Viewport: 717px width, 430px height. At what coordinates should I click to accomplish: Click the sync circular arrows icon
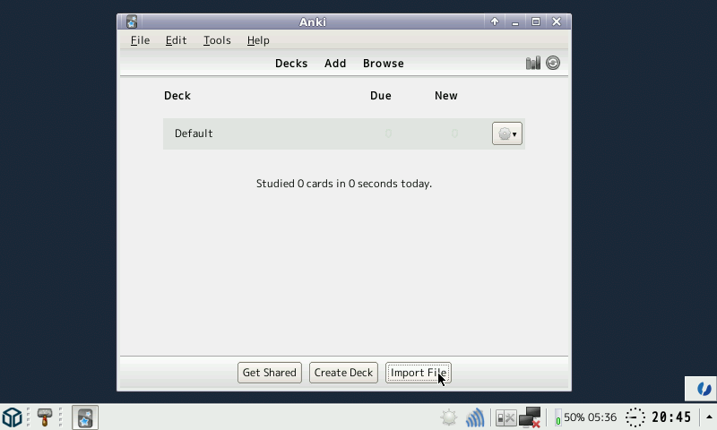click(553, 63)
